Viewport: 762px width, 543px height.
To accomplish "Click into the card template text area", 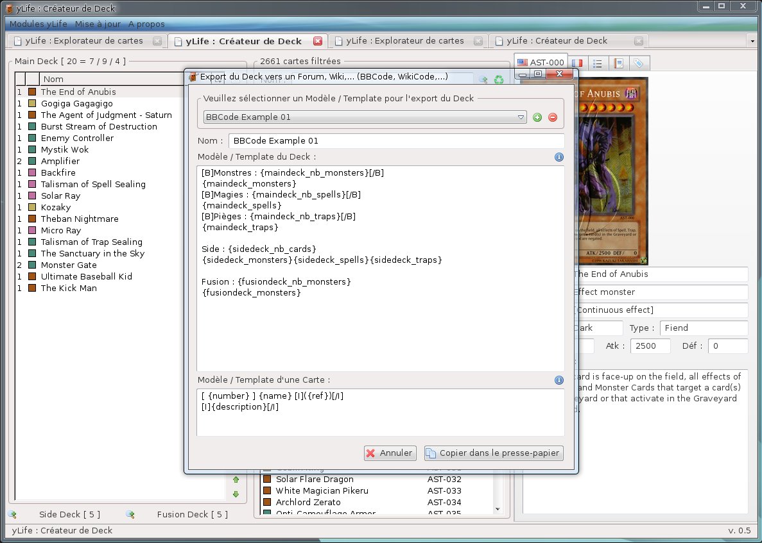I will 381,412.
